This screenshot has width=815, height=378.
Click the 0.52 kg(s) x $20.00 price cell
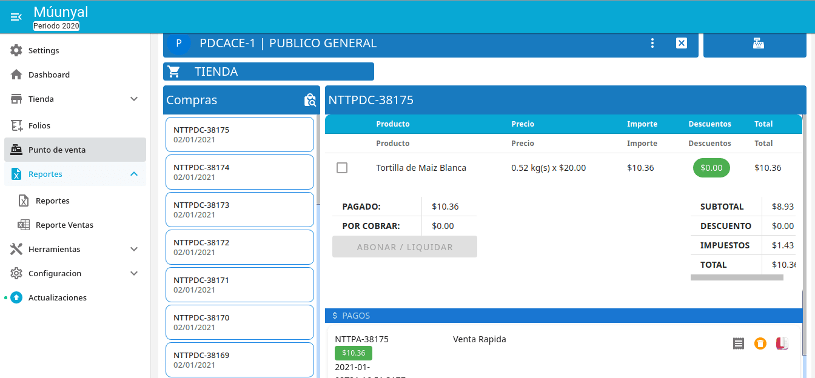[549, 168]
